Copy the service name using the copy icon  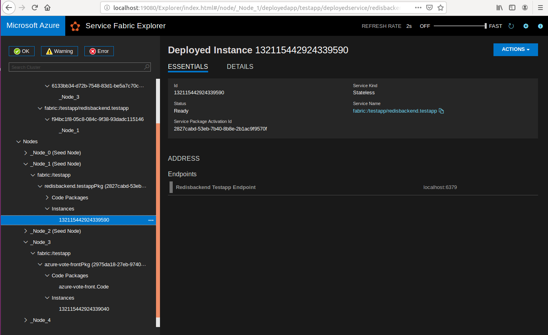441,111
